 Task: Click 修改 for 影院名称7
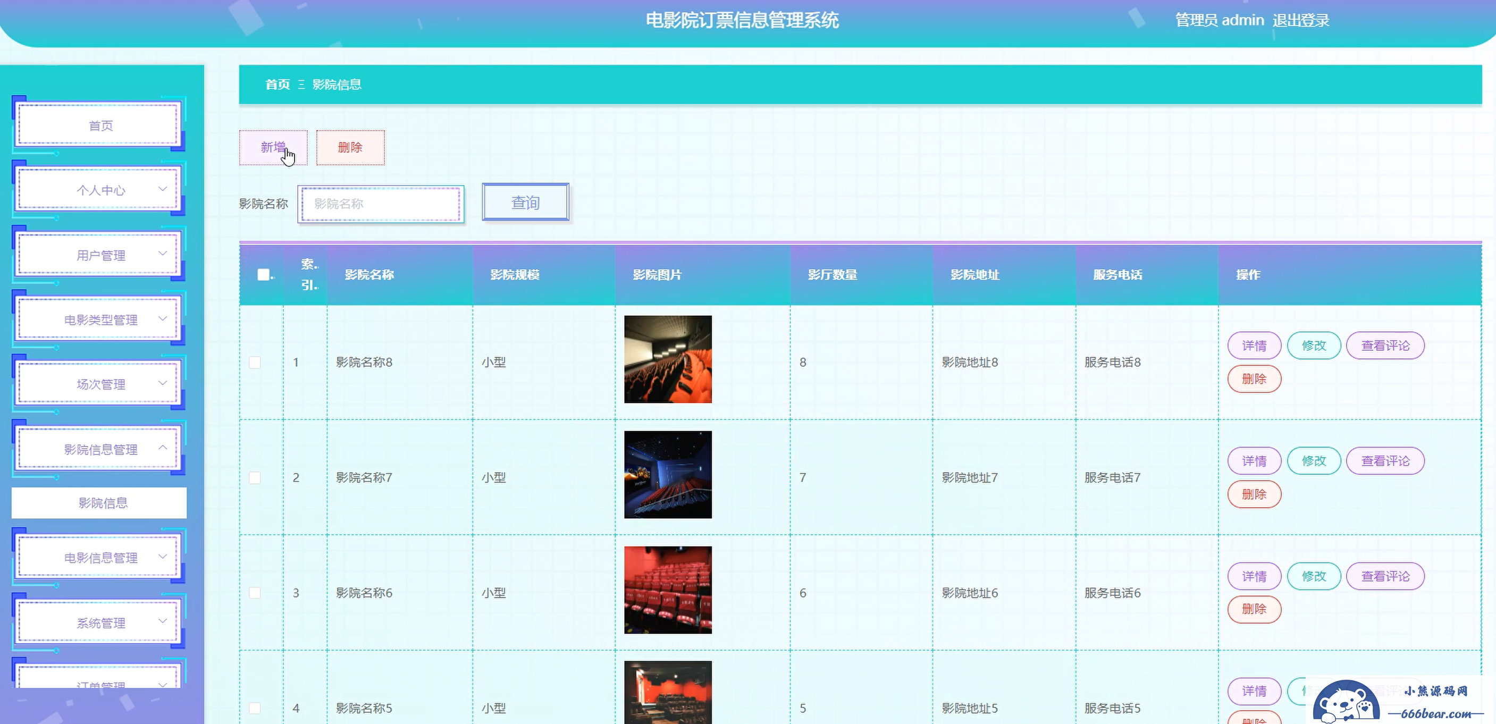[x=1314, y=461]
